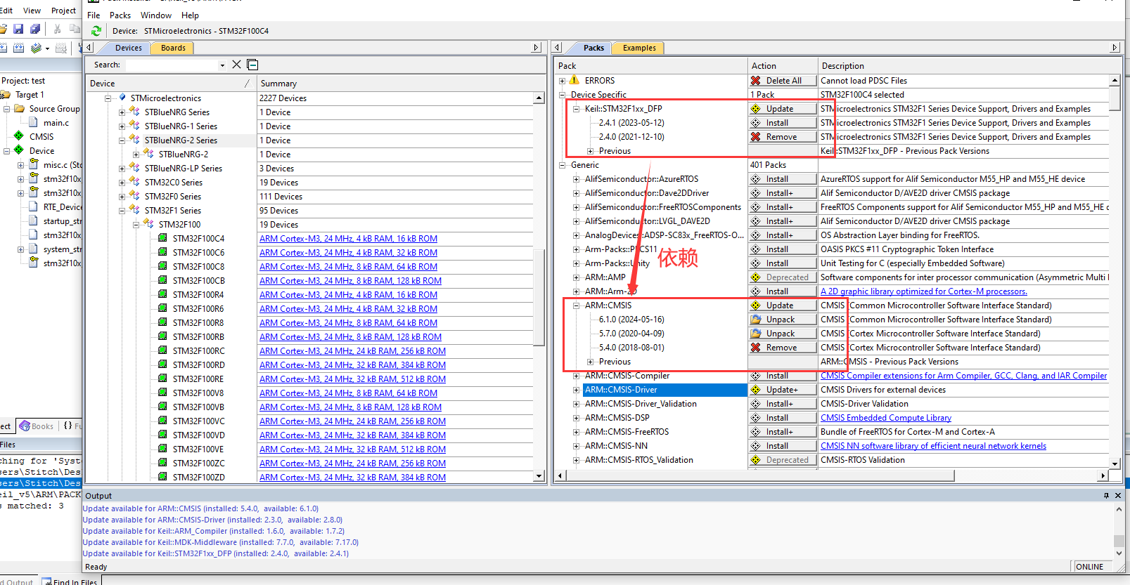The height and width of the screenshot is (585, 1130).
Task: Open the File menu
Action: (x=94, y=15)
